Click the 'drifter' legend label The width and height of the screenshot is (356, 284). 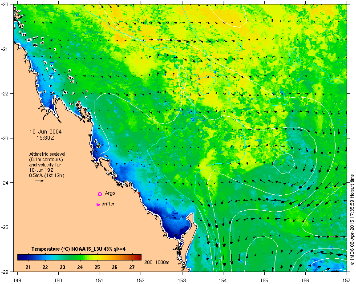pos(108,204)
